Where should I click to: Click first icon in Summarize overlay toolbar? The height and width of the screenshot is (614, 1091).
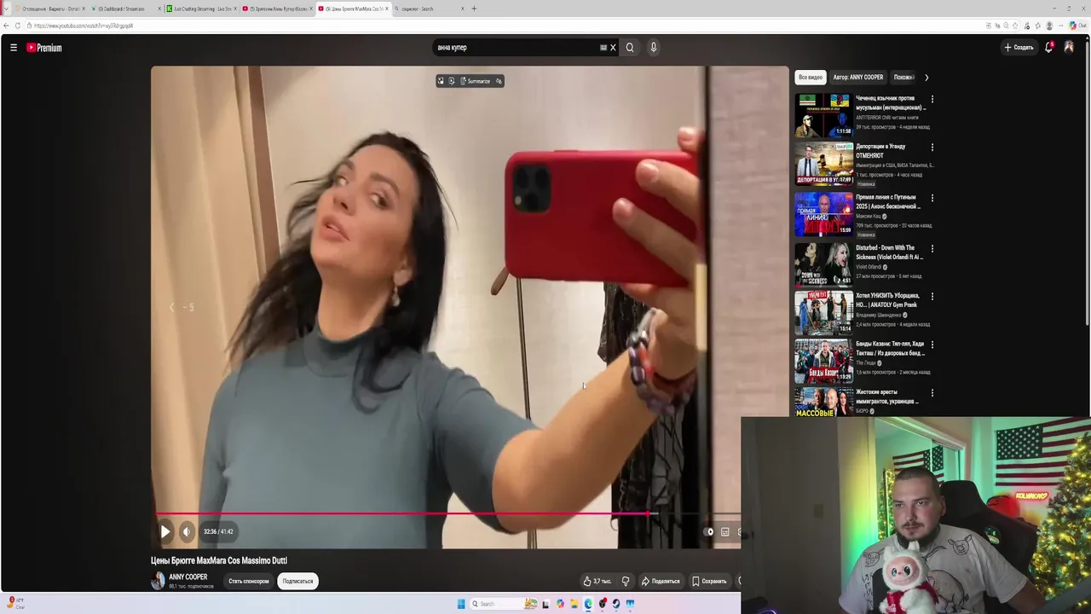pyautogui.click(x=441, y=81)
